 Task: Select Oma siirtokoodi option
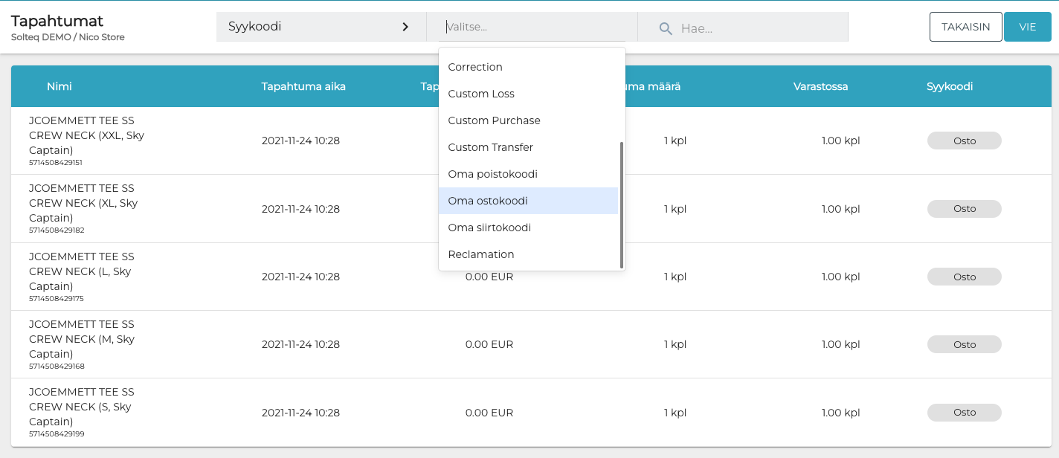[489, 228]
